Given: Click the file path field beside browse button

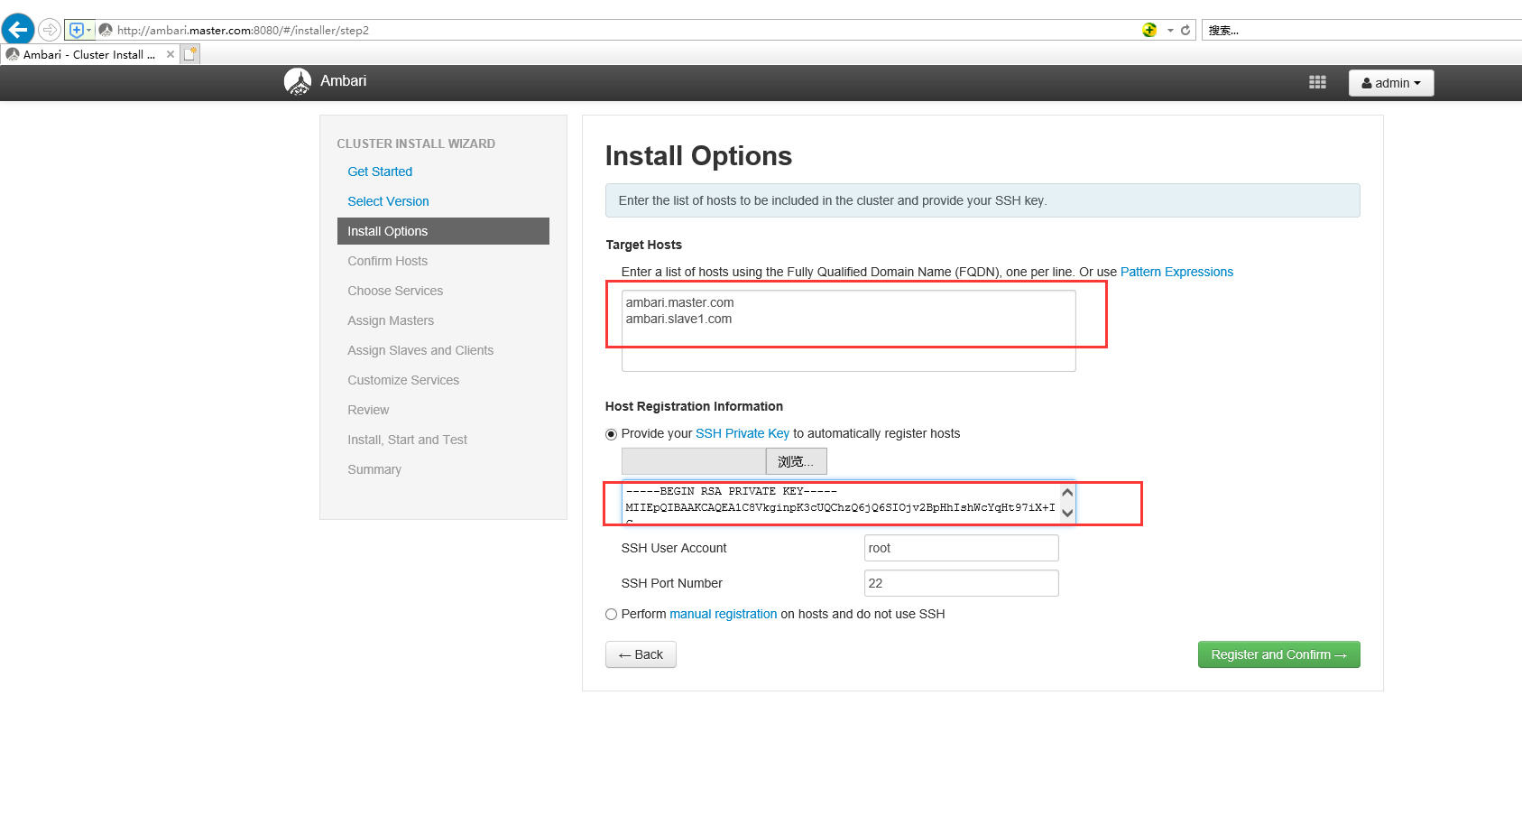Looking at the screenshot, I should [x=694, y=461].
